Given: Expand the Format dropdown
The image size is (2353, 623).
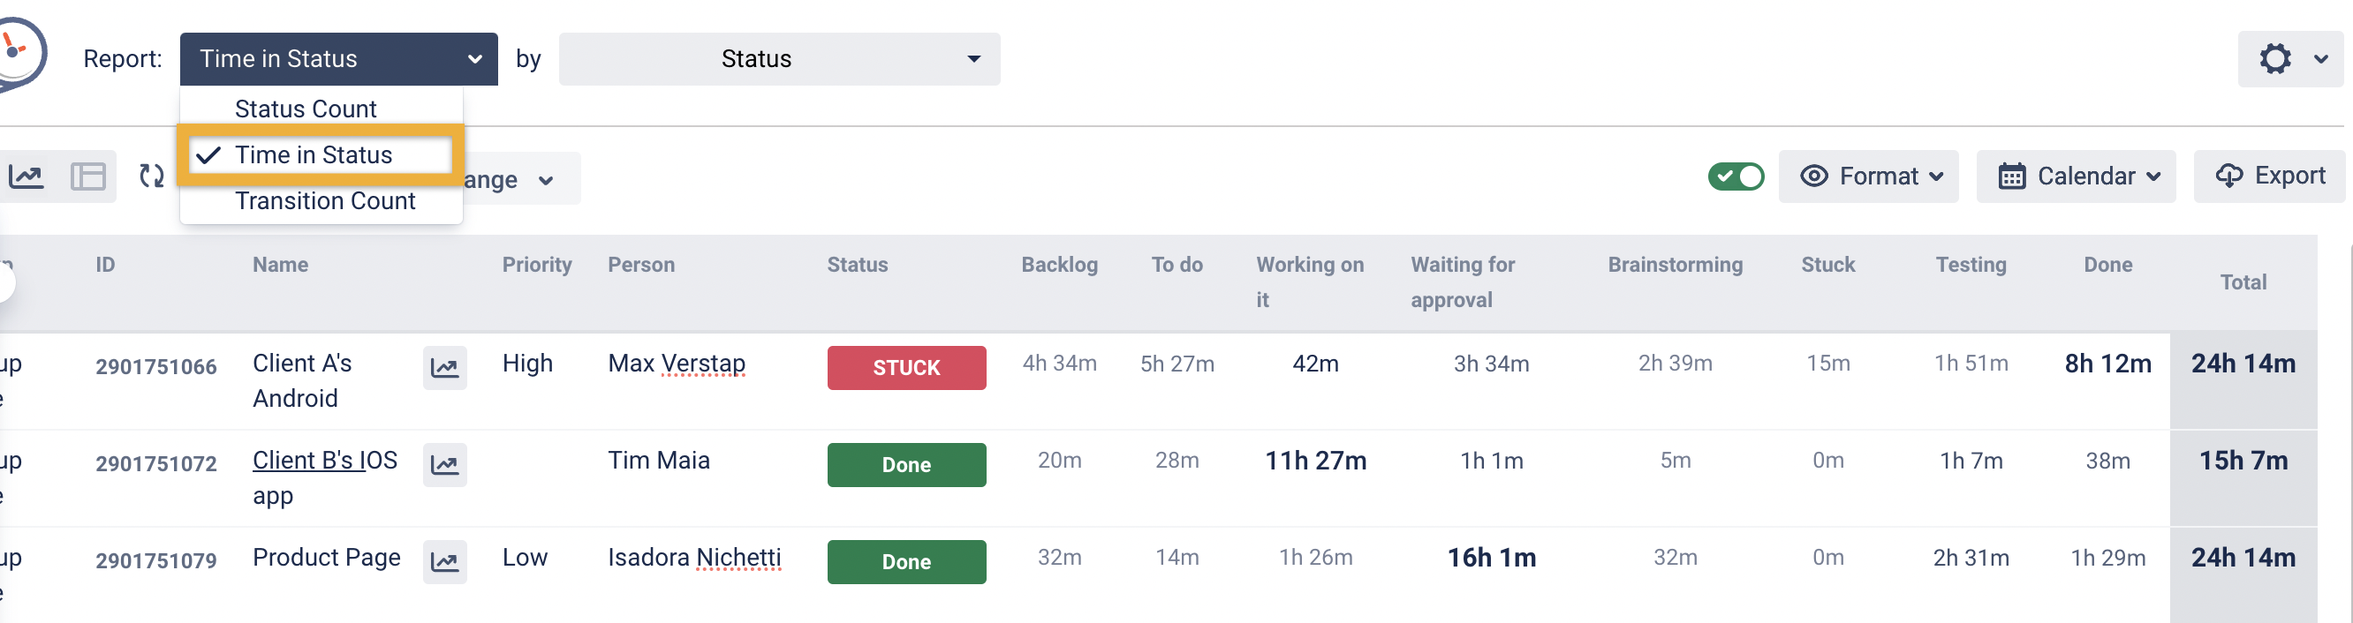Looking at the screenshot, I should (1868, 176).
